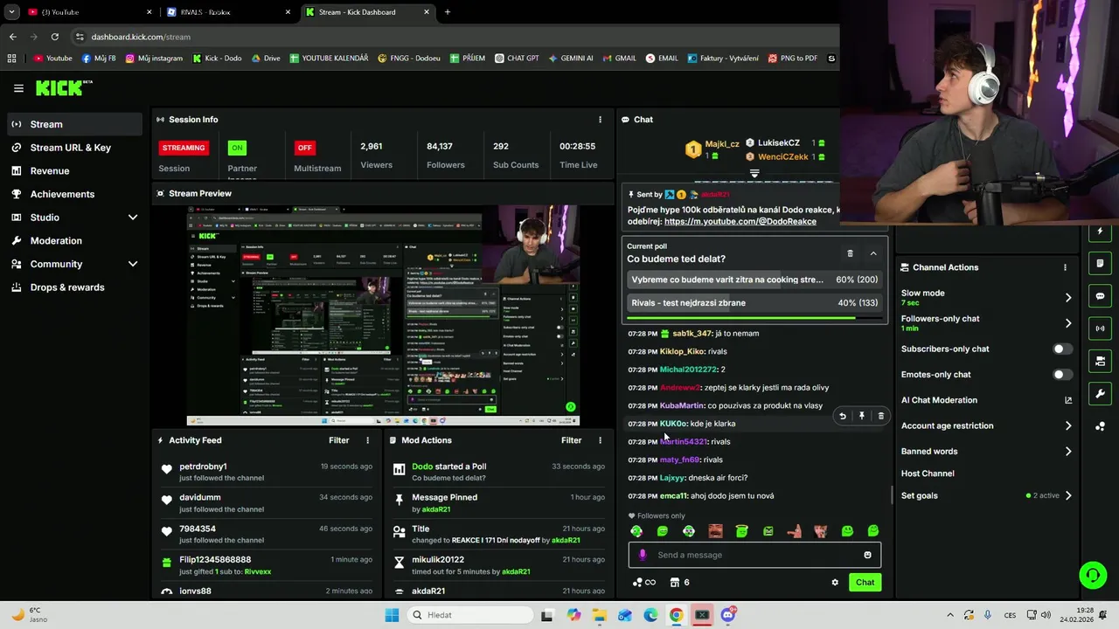Pin KUK0o's chat message
Image resolution: width=1119 pixels, height=629 pixels.
click(862, 416)
